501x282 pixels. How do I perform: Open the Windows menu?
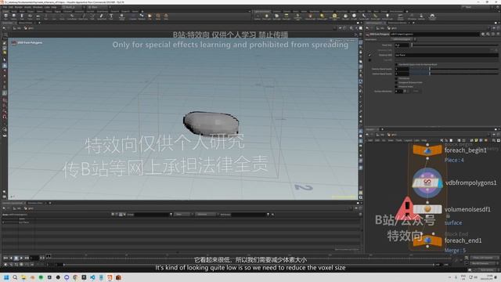click(38, 7)
